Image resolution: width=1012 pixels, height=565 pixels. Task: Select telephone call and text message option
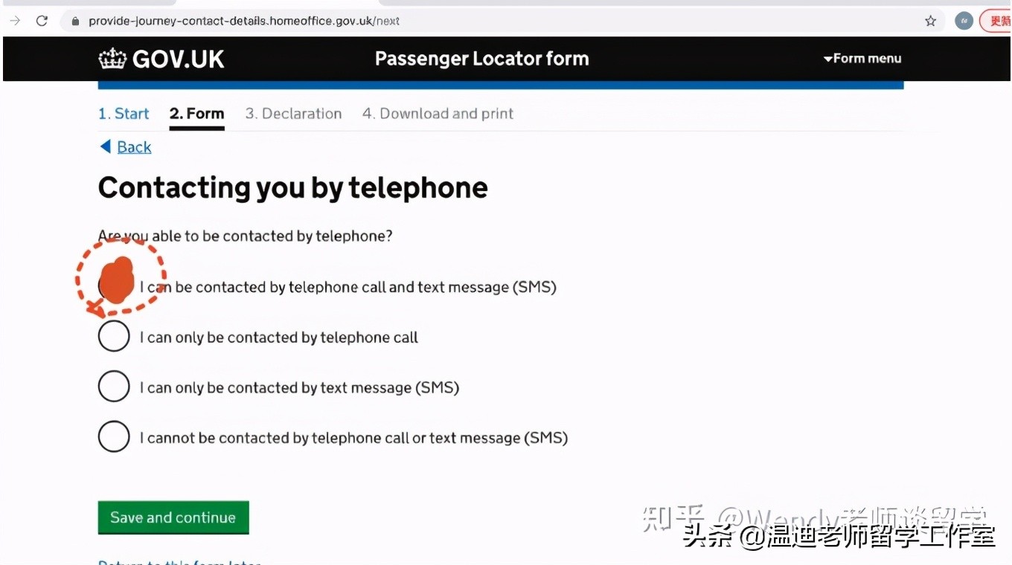tap(114, 285)
